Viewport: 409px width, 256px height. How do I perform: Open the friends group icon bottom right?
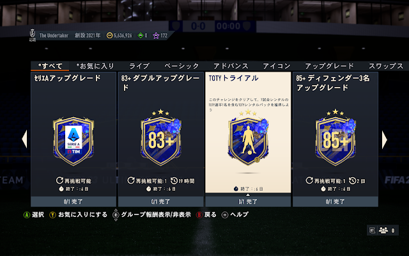[x=383, y=230]
